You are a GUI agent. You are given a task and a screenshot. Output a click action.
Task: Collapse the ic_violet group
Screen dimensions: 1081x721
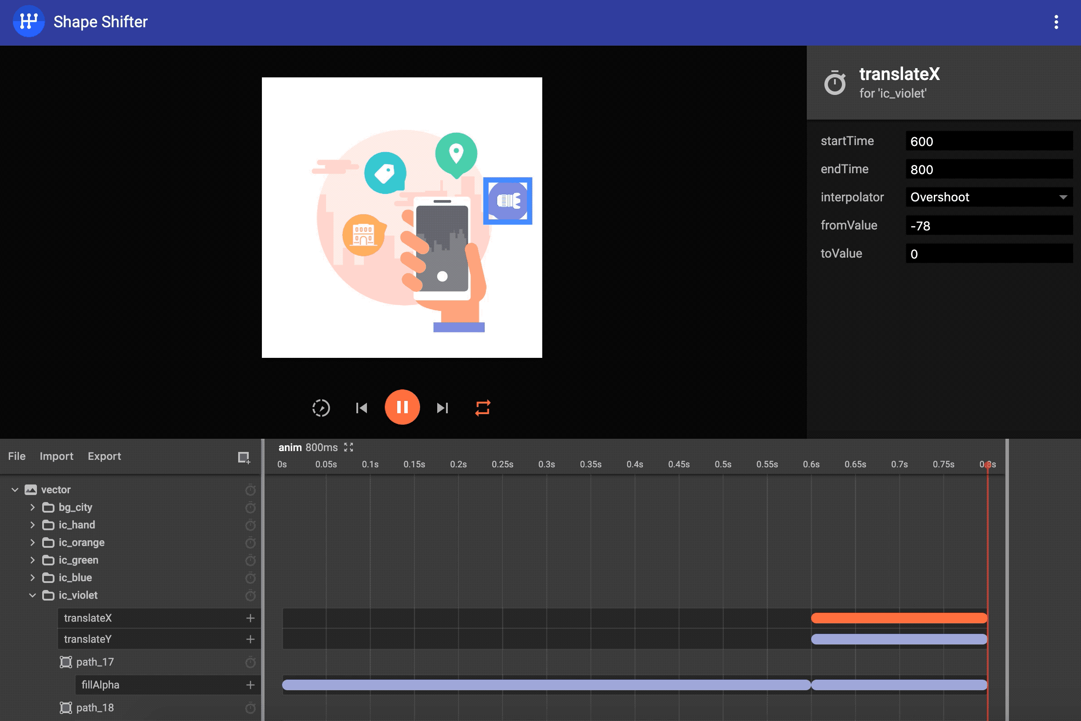(33, 595)
